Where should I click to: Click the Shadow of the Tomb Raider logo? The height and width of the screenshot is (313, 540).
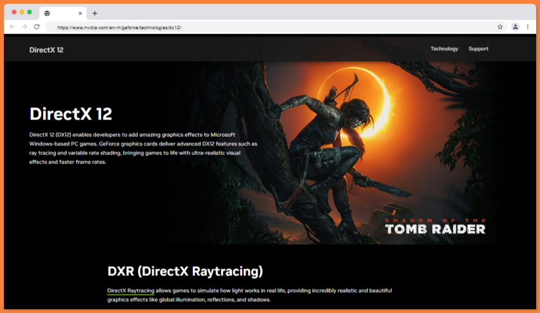click(x=435, y=227)
